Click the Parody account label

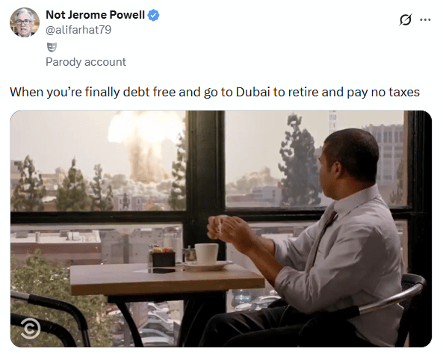point(86,62)
